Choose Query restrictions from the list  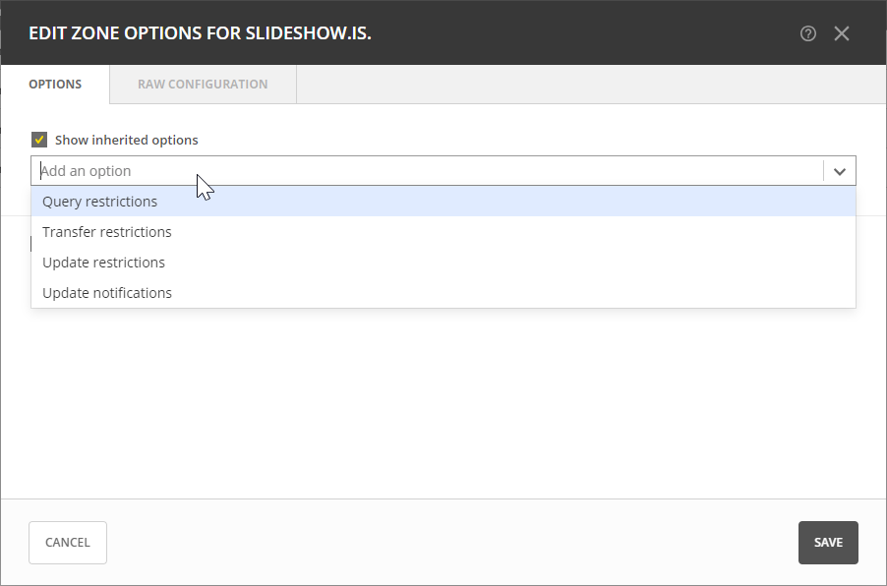99,202
